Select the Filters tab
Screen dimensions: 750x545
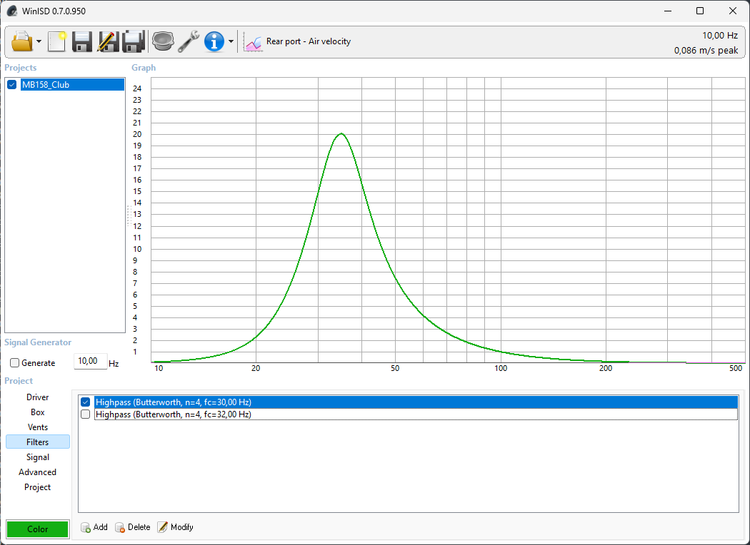[x=38, y=442]
